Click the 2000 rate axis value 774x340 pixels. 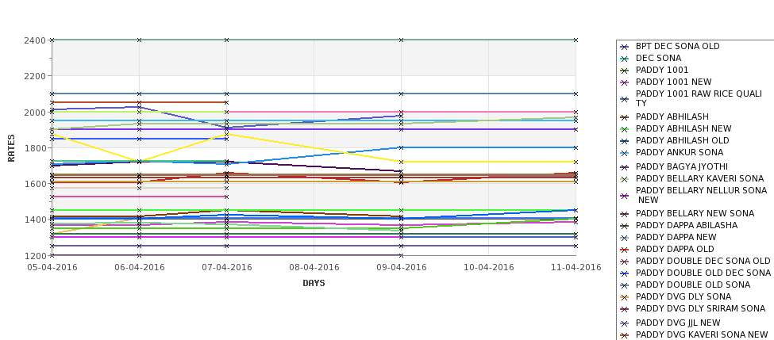point(35,113)
